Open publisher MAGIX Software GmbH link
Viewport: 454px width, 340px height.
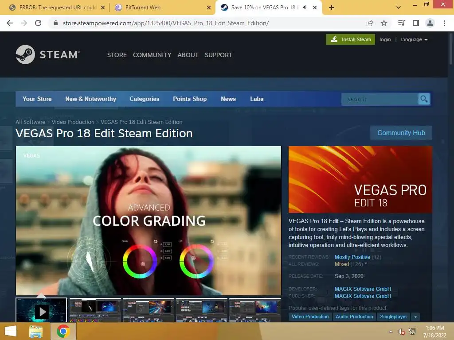point(363,296)
